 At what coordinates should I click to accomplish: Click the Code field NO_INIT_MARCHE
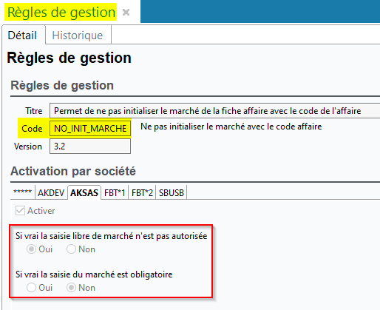[90, 128]
